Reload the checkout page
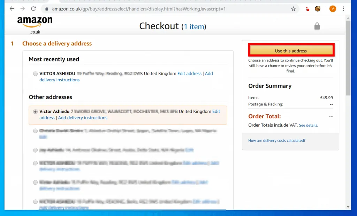This screenshot has width=357, height=216. [33, 9]
